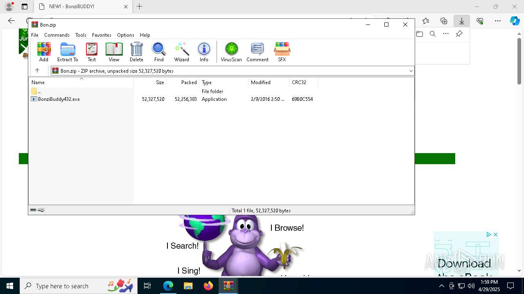Click the key icon in WinRAR status bar
Screen dimensions: 524x294
[x=41, y=210]
